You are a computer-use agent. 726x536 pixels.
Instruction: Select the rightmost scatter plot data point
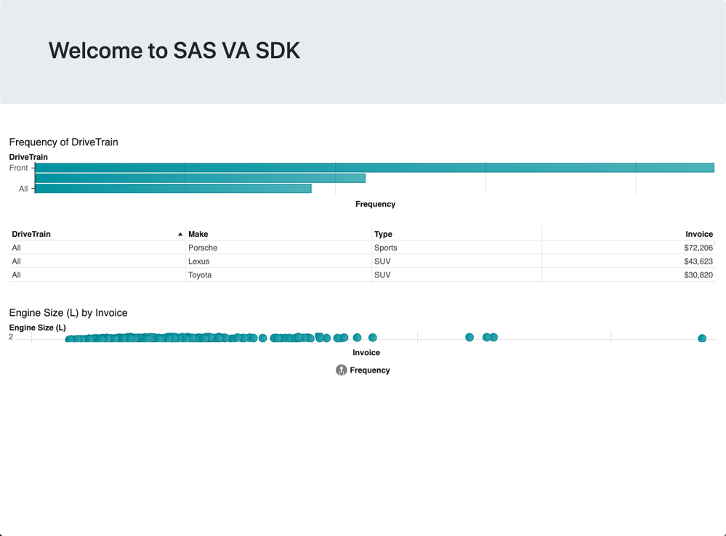pyautogui.click(x=702, y=338)
